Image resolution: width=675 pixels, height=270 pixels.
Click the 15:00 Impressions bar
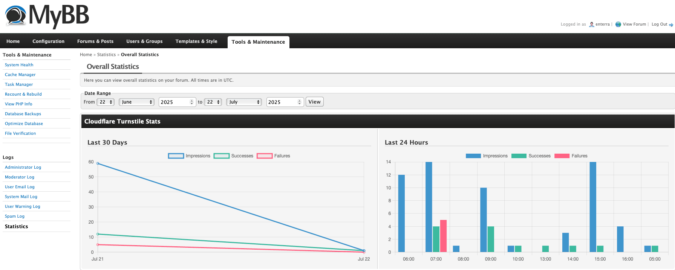pos(593,207)
